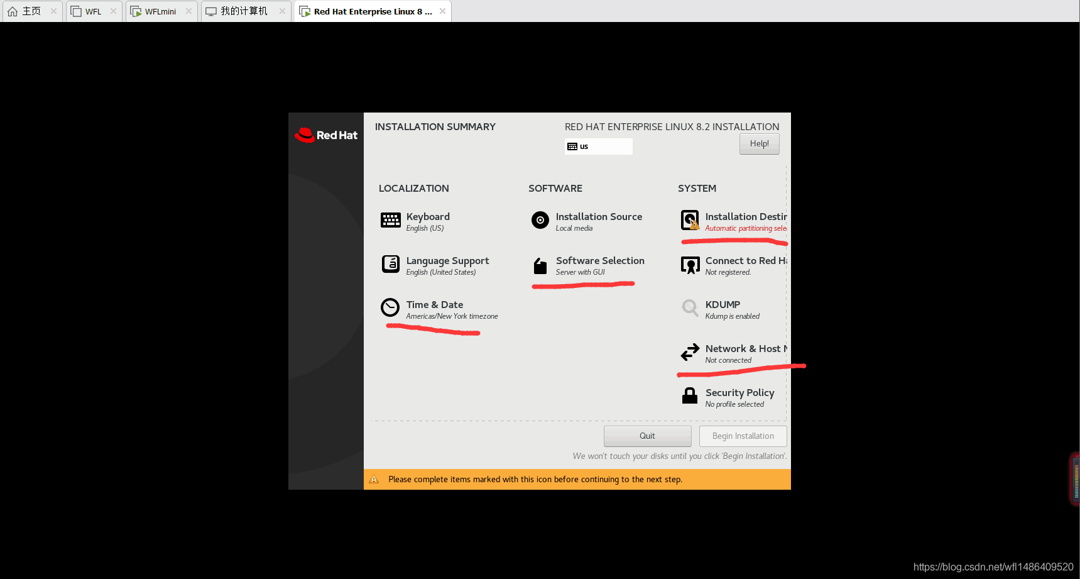
Task: Click the Help! button
Action: 759,144
